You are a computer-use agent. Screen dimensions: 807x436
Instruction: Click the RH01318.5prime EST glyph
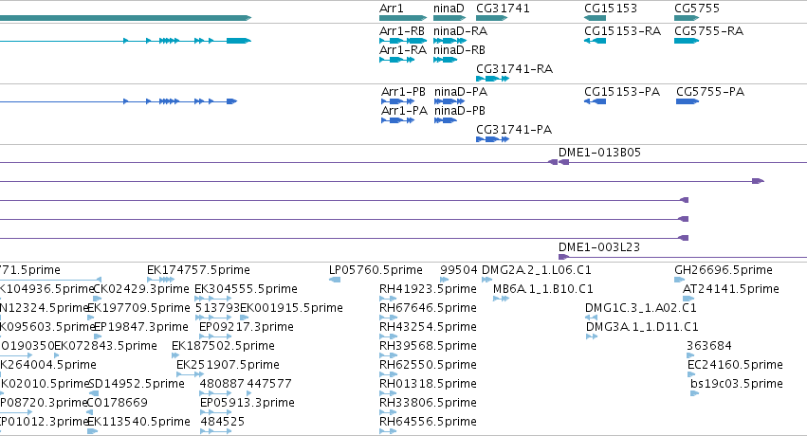(388, 394)
